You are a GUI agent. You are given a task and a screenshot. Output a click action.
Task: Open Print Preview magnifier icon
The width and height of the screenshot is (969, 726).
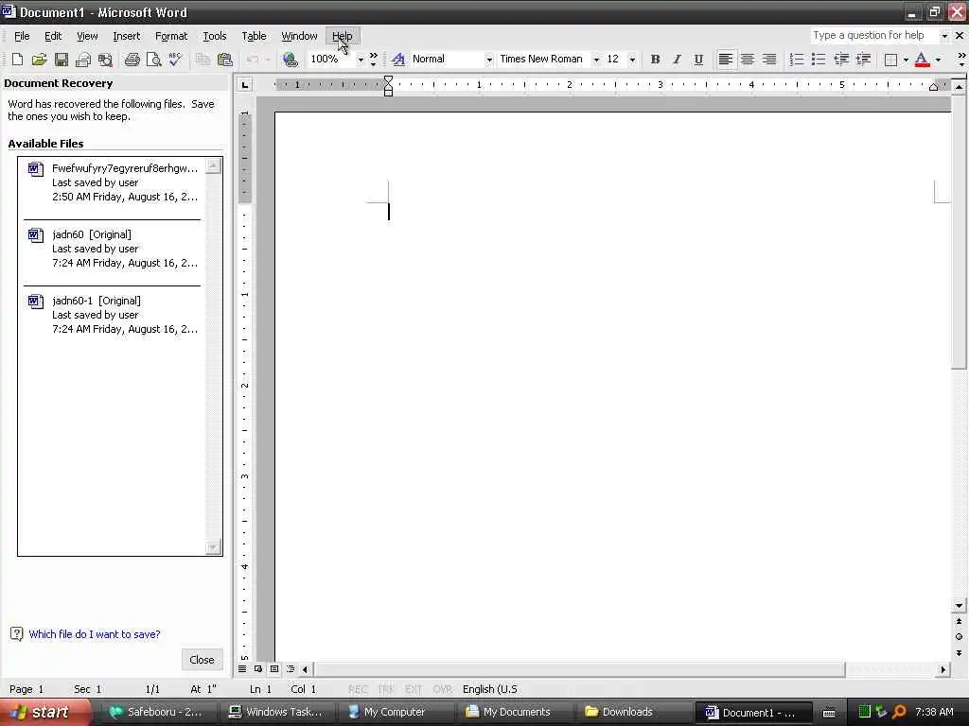[x=153, y=60]
